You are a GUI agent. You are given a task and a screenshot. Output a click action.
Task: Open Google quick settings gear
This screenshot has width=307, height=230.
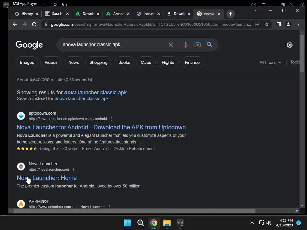point(289,45)
